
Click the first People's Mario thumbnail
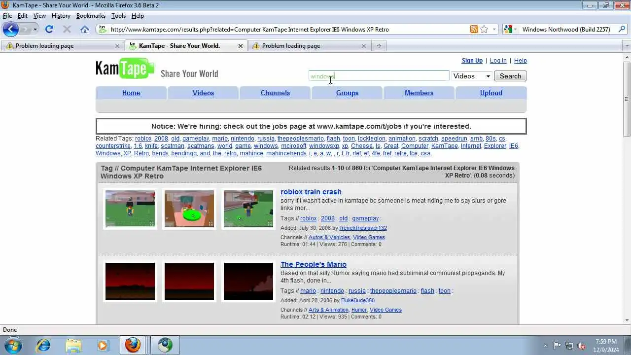click(130, 282)
